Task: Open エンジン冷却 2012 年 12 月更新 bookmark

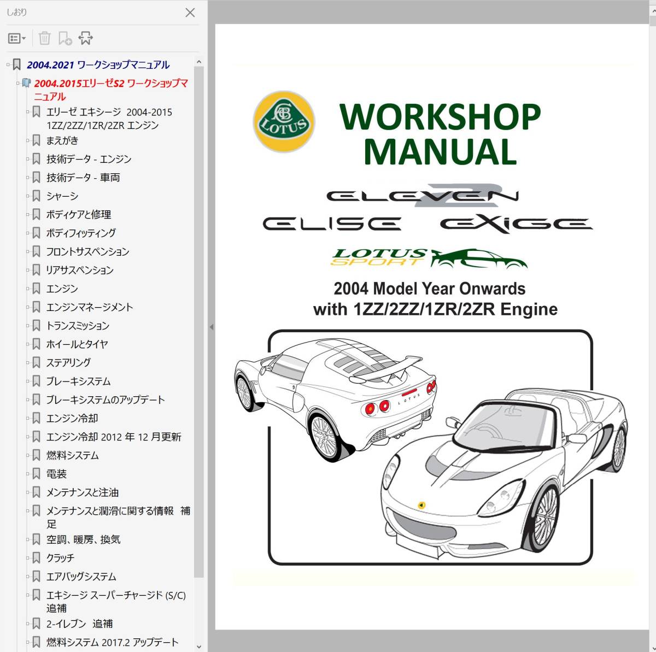Action: pos(114,437)
